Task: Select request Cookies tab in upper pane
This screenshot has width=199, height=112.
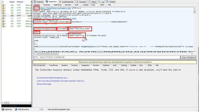Action: (x=86, y=5)
